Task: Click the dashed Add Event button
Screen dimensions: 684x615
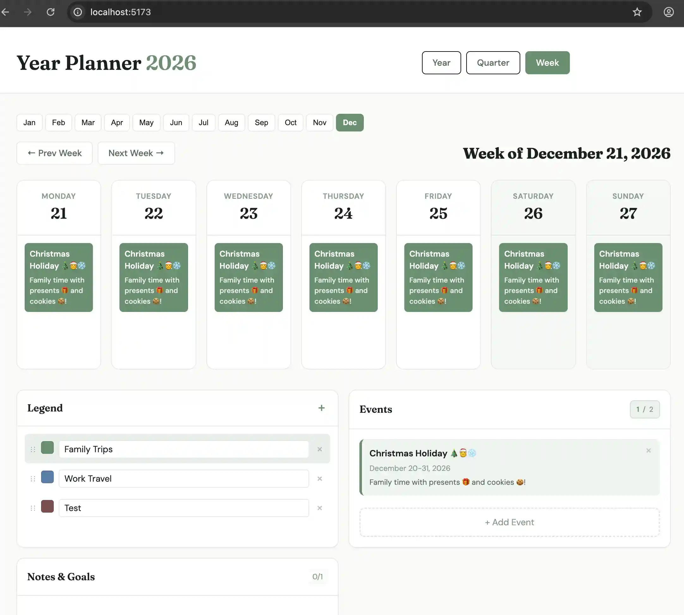Action: (509, 522)
